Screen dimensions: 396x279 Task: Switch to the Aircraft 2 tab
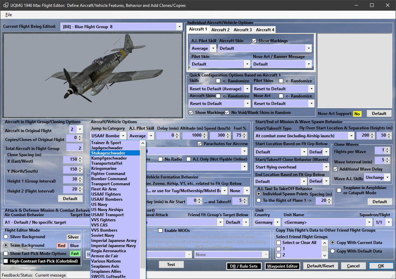click(x=220, y=30)
